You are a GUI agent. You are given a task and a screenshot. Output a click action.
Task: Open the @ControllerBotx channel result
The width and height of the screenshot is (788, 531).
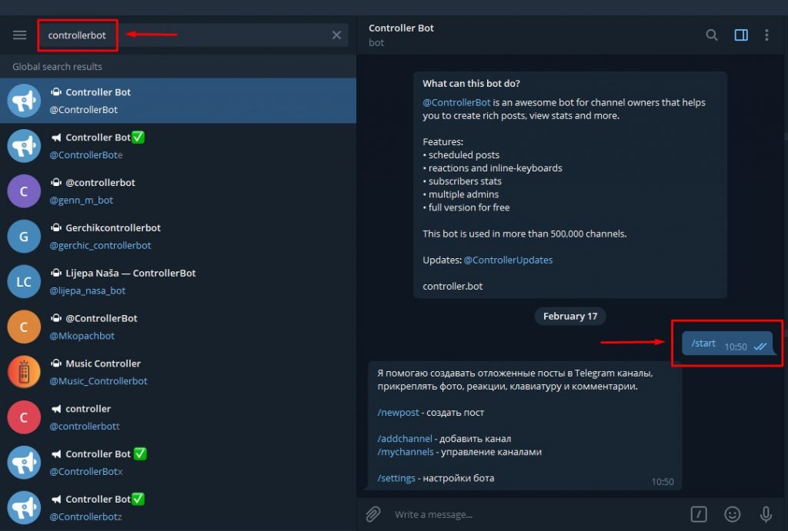178,463
